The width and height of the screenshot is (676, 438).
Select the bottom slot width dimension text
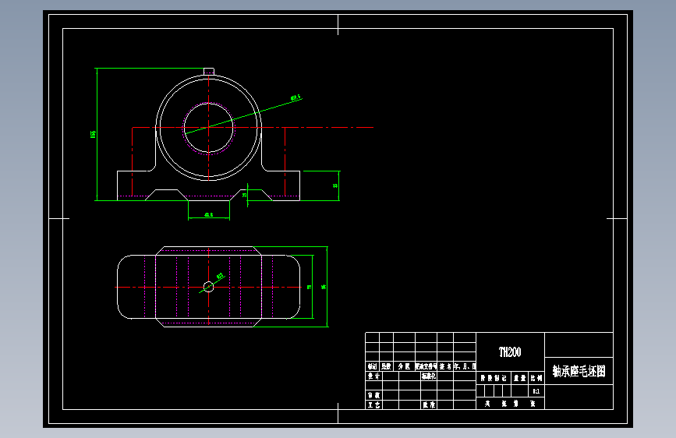209,214
